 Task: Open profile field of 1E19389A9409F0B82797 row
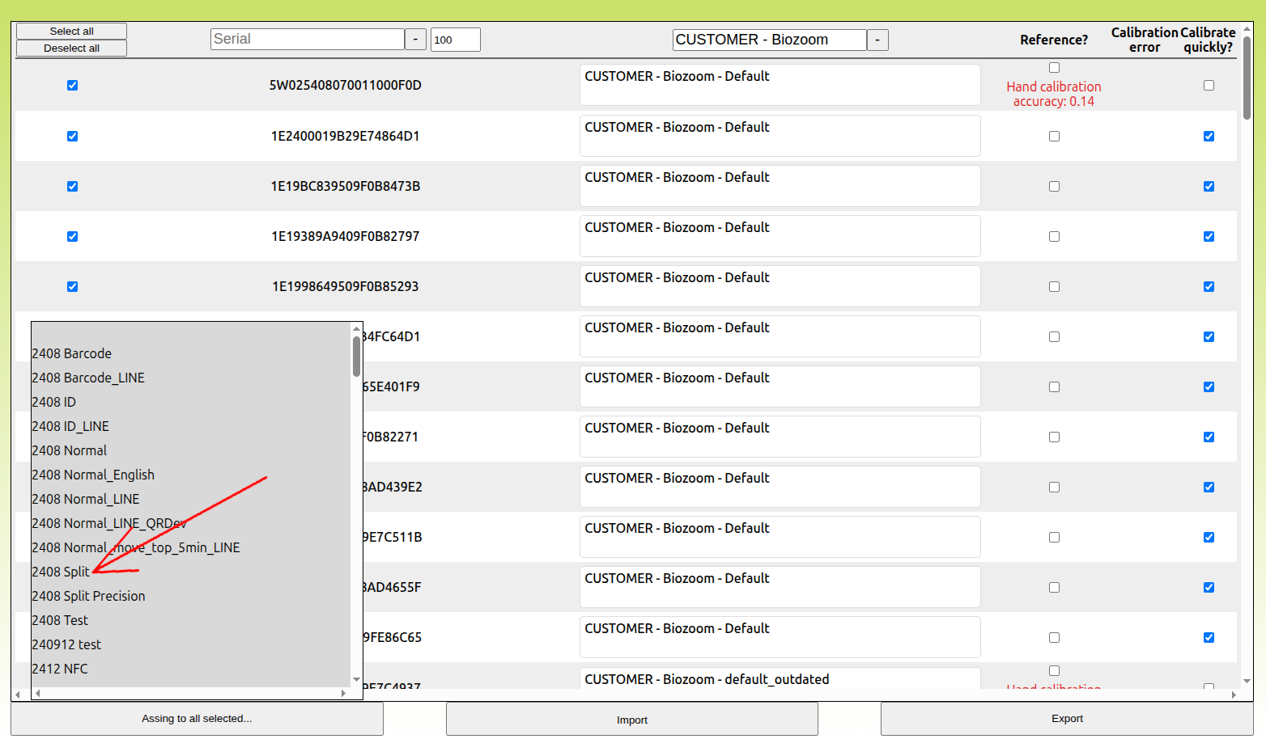pos(780,236)
